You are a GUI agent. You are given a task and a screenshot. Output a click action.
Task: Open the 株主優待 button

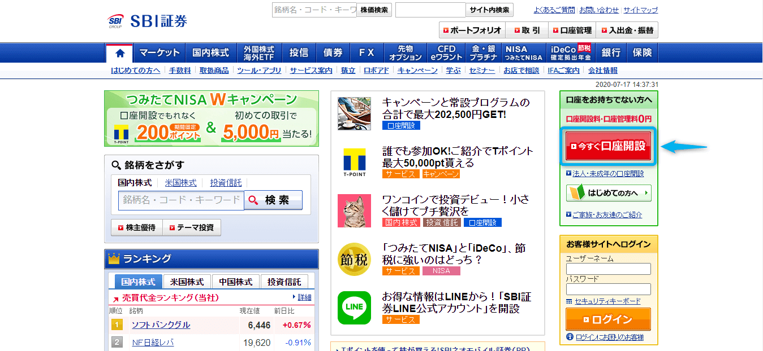click(136, 227)
